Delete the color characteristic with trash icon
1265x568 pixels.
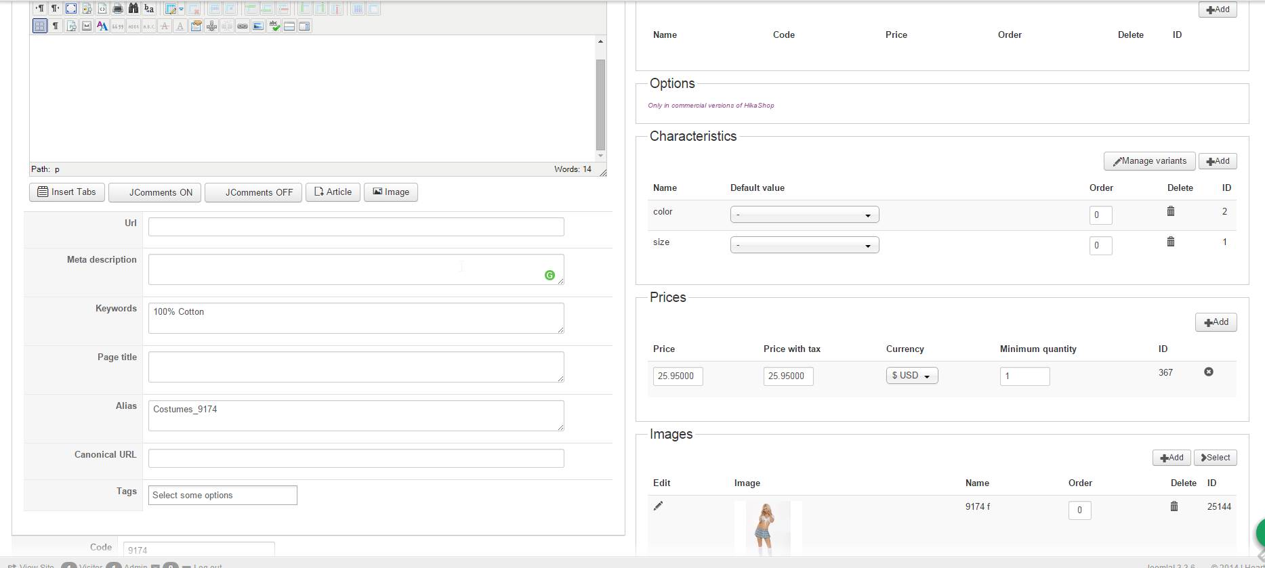point(1170,211)
